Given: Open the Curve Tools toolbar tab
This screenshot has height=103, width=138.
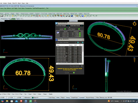Looking at the screenshot, I should click(x=44, y=14).
